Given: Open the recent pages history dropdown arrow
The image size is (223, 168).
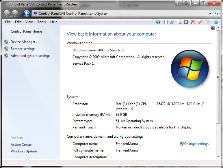Looking at the screenshot, I should click(x=21, y=14).
